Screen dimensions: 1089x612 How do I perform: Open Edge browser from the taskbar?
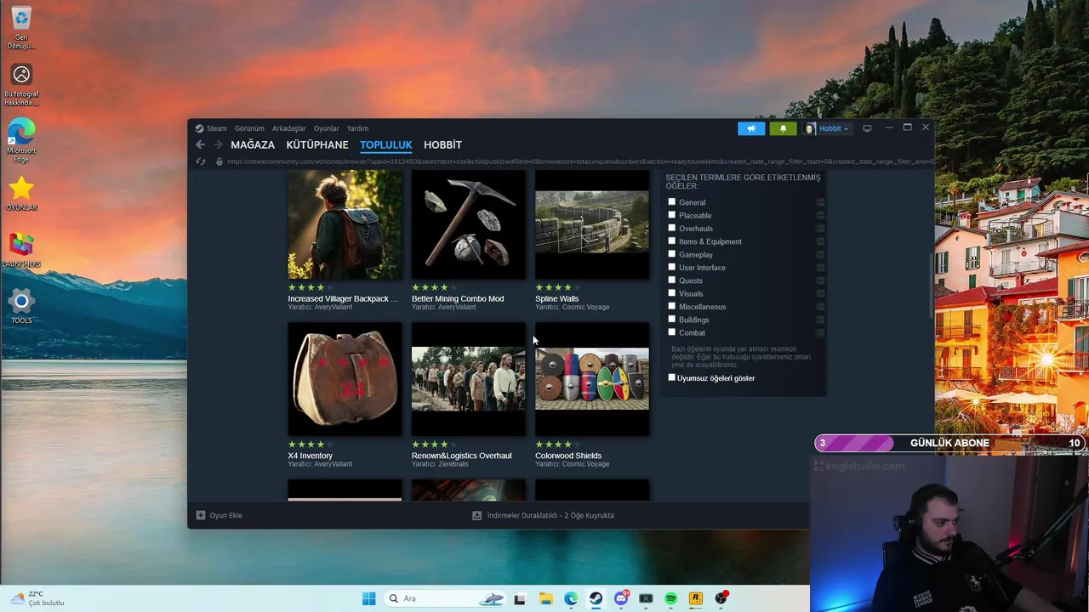[x=571, y=598]
